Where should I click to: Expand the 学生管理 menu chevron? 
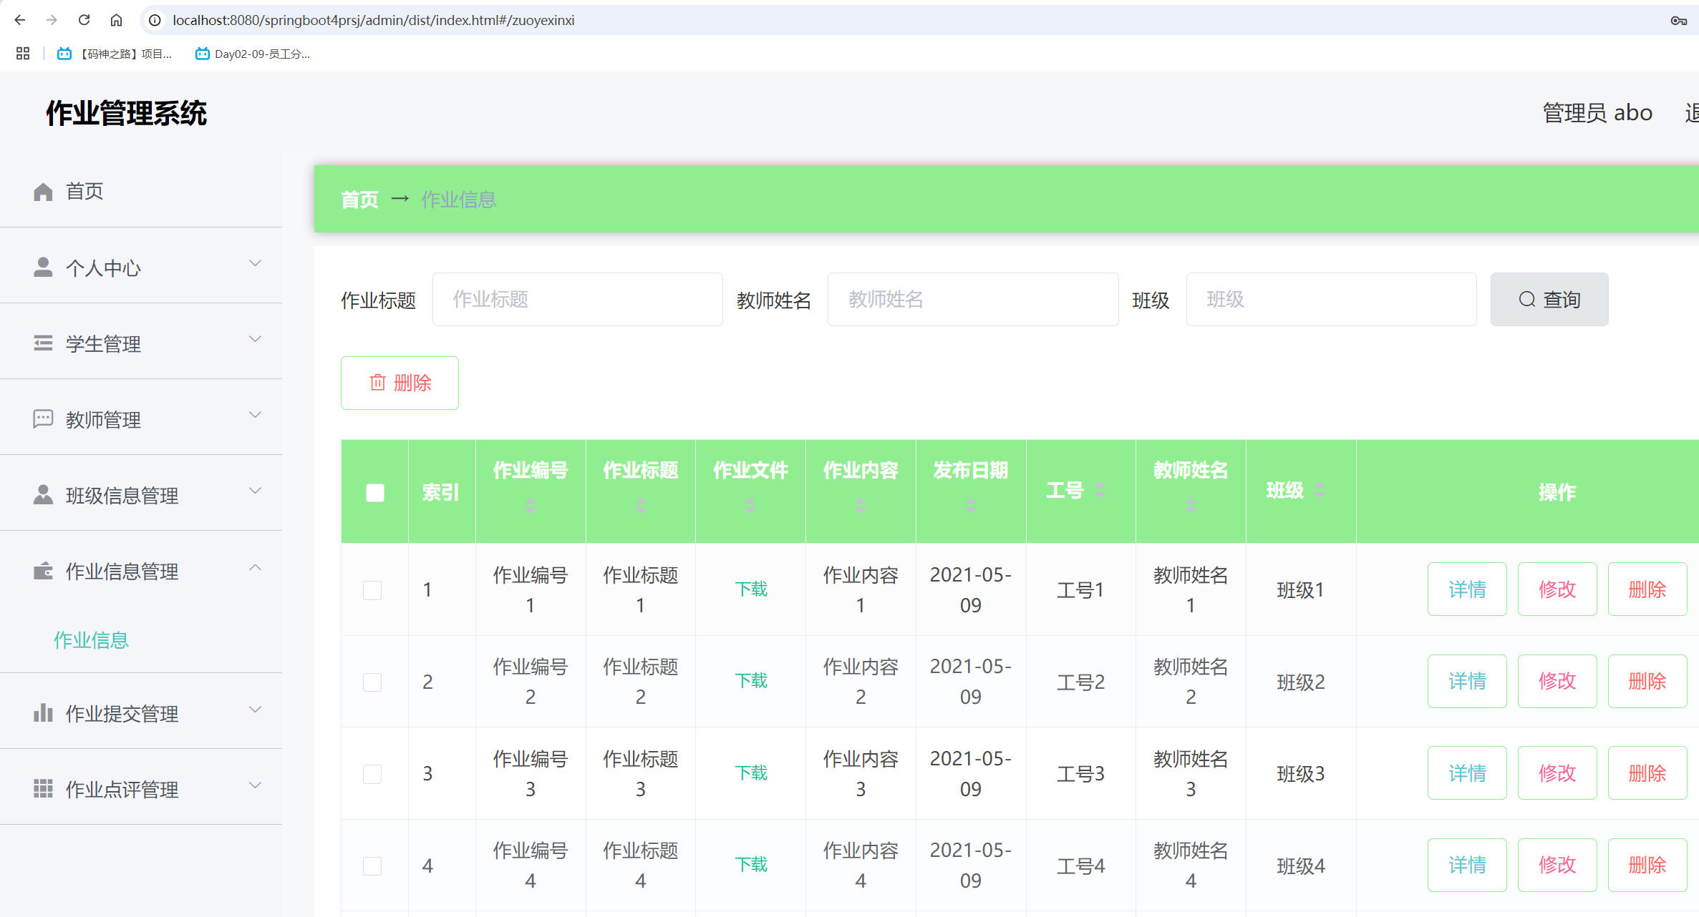point(255,339)
